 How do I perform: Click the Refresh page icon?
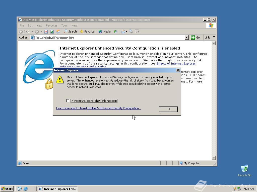(x=52, y=31)
